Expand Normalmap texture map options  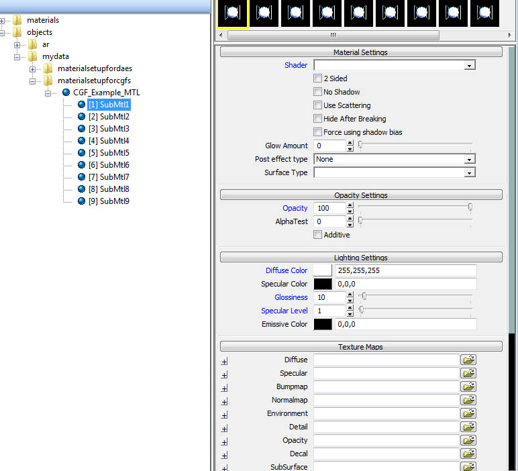224,402
